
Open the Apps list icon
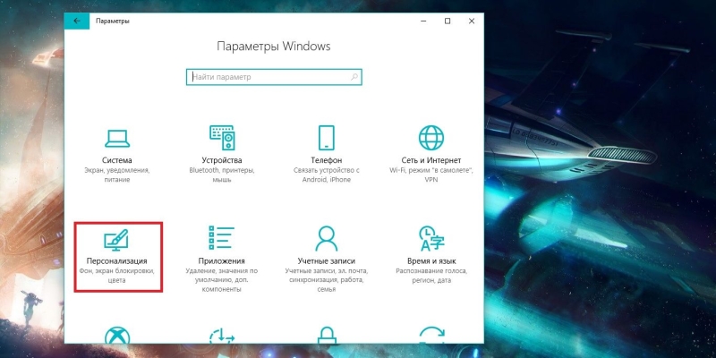click(x=221, y=238)
